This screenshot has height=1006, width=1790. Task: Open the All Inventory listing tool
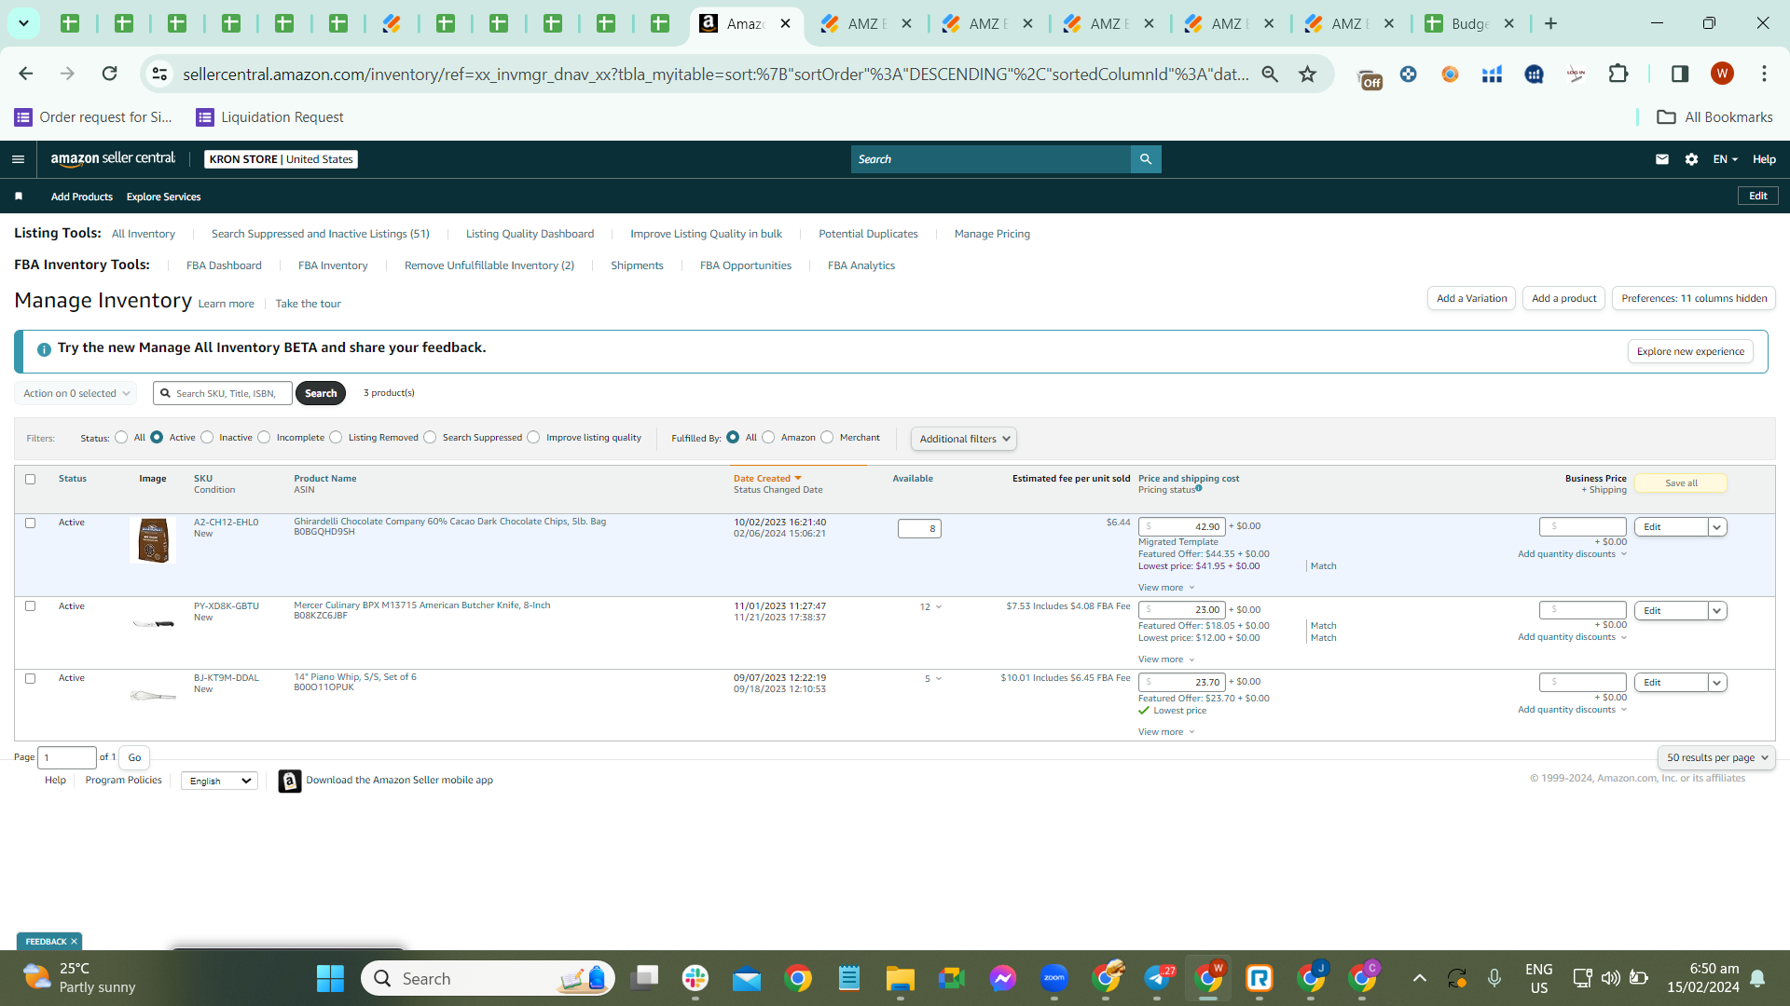pos(144,234)
